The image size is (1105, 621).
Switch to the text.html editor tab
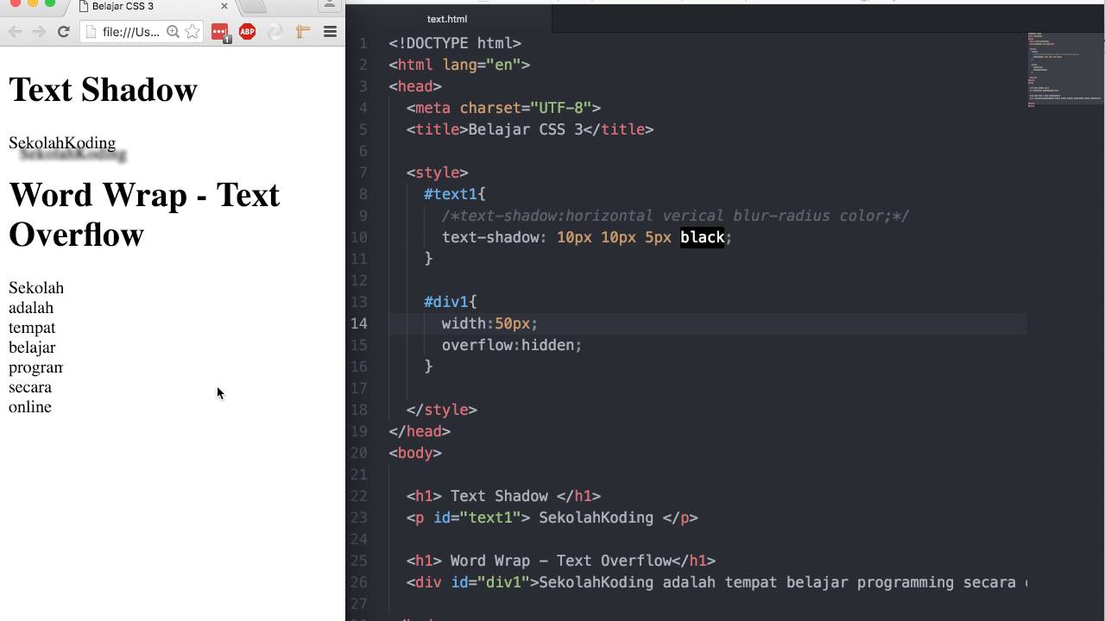(x=447, y=18)
